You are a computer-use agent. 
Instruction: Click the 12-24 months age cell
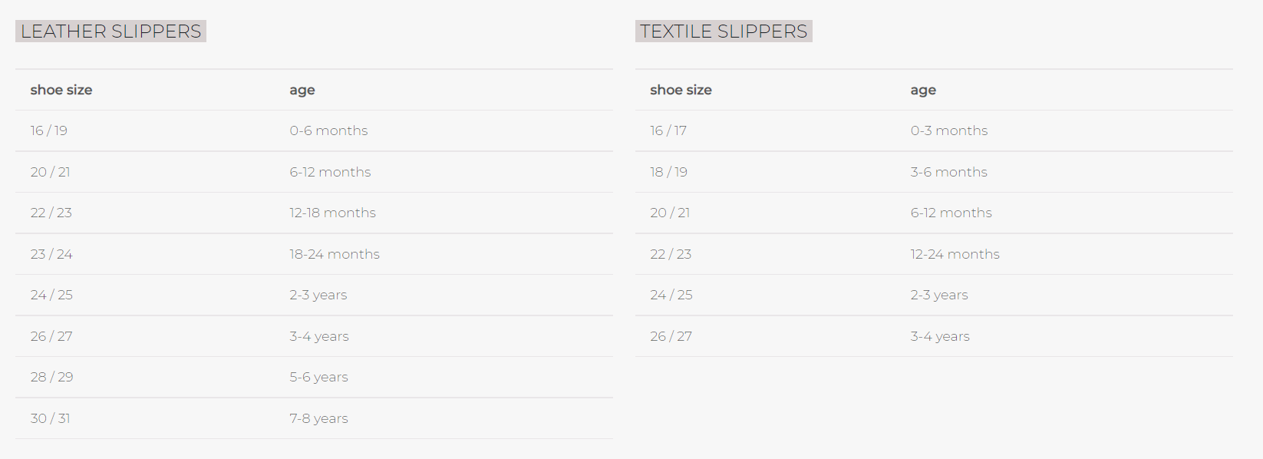[x=955, y=254]
